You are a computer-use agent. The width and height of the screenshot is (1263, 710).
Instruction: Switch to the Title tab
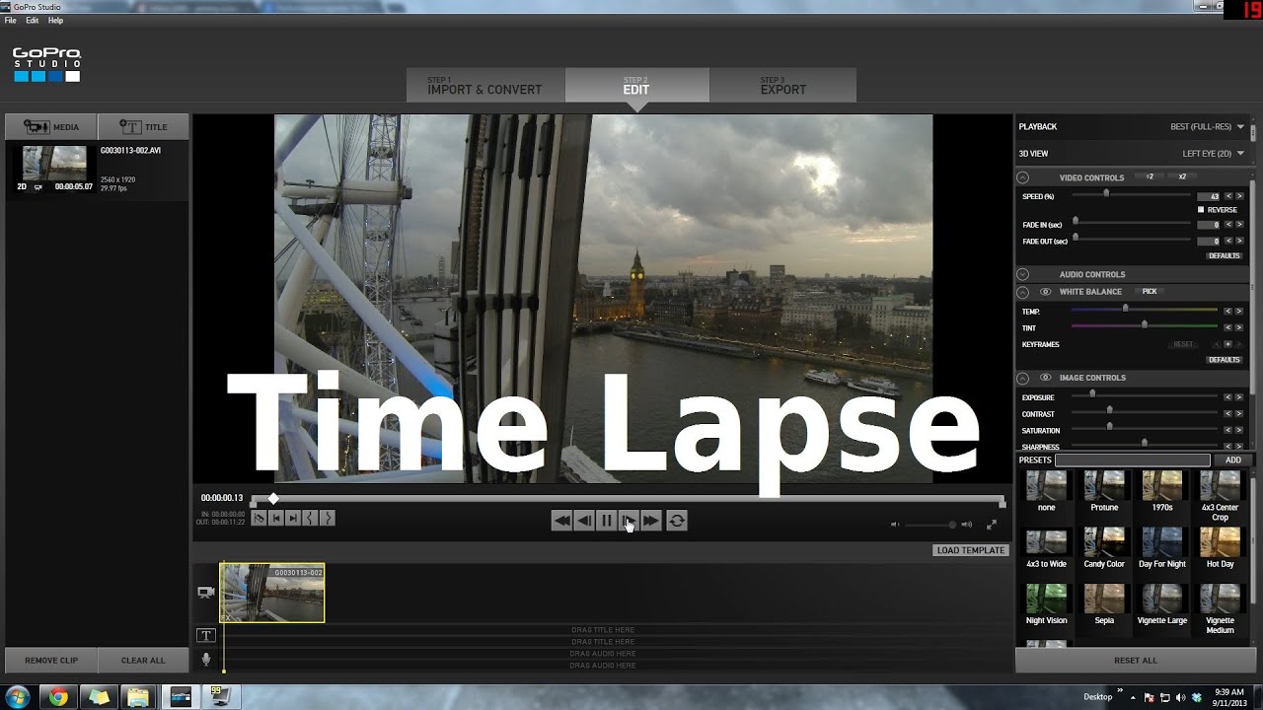click(x=143, y=126)
